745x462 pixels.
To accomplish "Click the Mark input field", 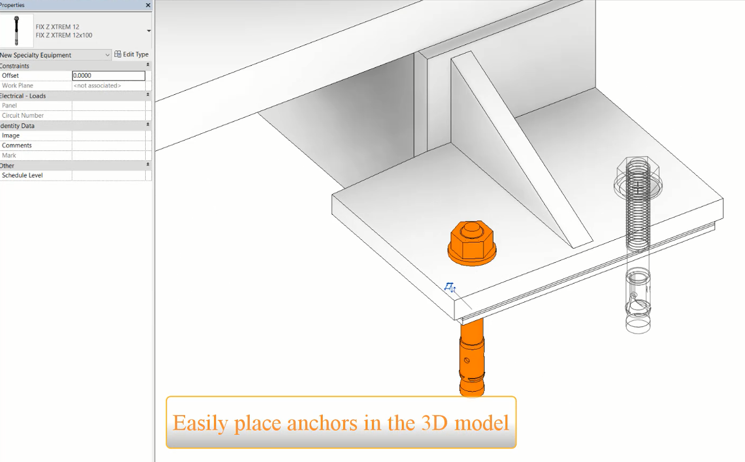I will pos(109,155).
